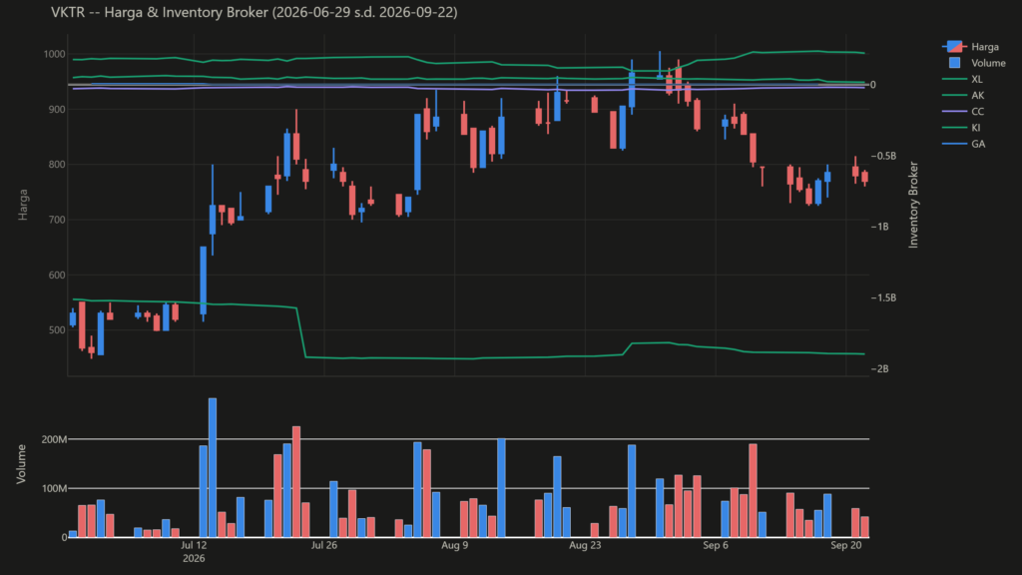
Task: Click the −2B inventory axis label
Action: (x=880, y=369)
